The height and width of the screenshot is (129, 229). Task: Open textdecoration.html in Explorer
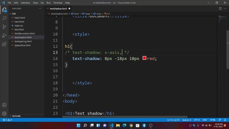point(25,33)
